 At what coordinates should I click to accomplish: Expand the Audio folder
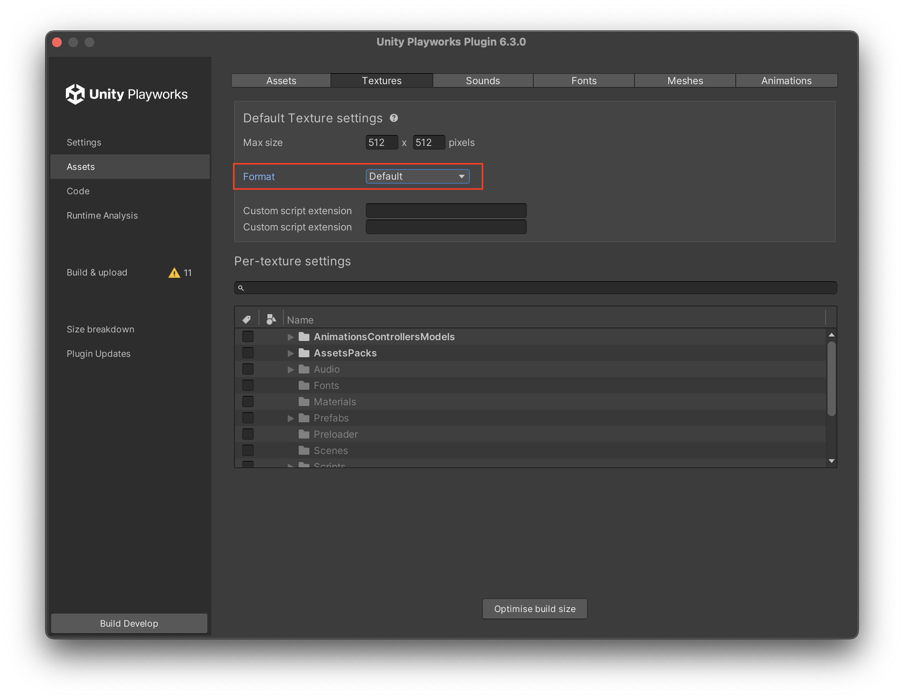point(291,369)
